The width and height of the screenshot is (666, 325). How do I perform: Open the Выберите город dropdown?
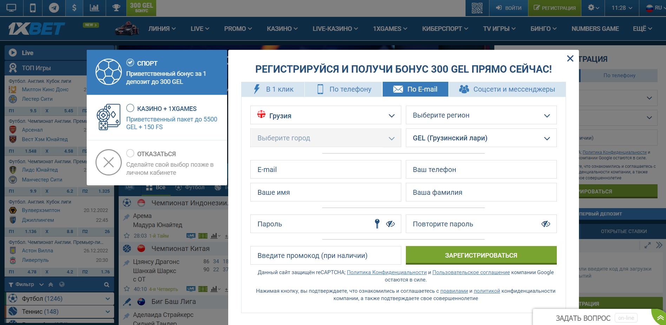[x=326, y=138]
